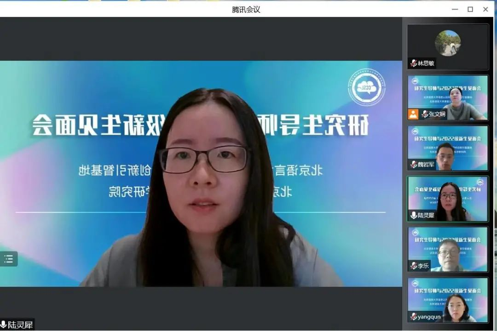Click the muted mic icon beside yangqun
The width and height of the screenshot is (497, 331).
(414, 316)
